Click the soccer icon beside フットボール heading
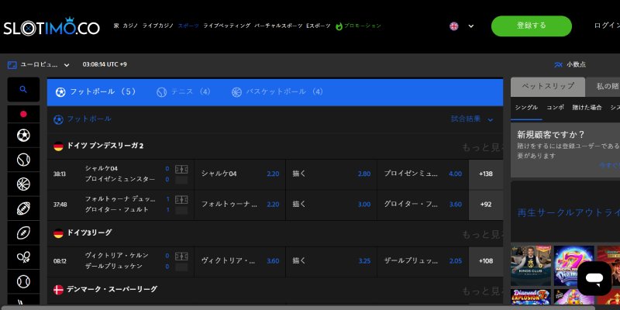The image size is (620, 310). click(58, 119)
